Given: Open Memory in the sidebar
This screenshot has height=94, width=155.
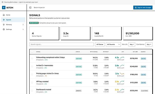Looking at the screenshot, I should point(13,25).
